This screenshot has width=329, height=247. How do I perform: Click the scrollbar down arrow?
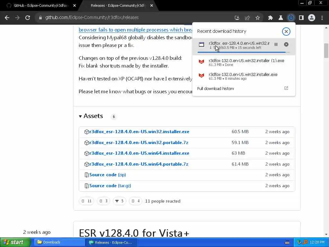[x=326, y=234]
